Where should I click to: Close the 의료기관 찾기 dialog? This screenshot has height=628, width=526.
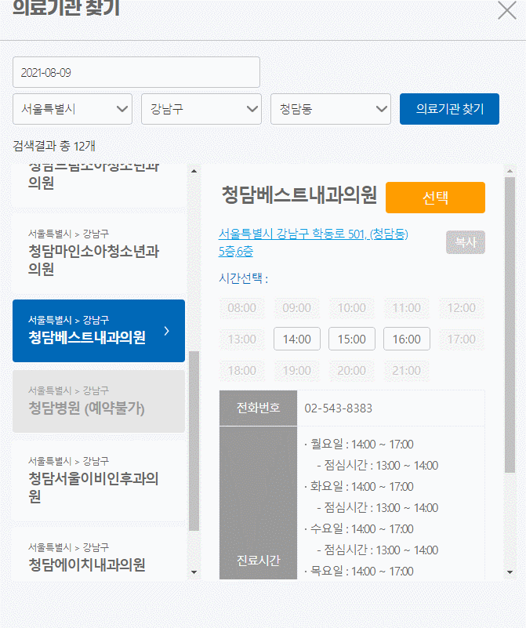[x=506, y=10]
